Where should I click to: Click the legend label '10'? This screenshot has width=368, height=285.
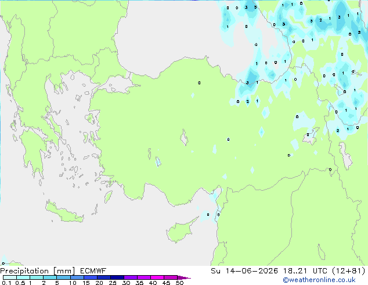click(x=73, y=283)
